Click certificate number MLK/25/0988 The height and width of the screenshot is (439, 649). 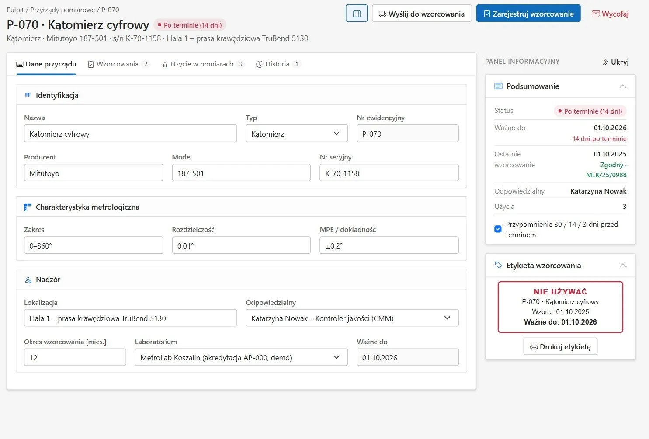coord(606,175)
